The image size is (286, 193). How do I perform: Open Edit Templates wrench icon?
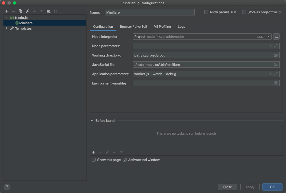point(28,11)
